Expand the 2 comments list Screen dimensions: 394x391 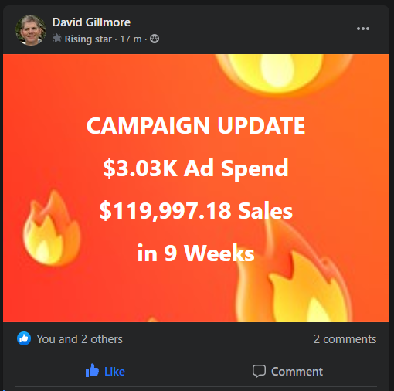pyautogui.click(x=345, y=339)
